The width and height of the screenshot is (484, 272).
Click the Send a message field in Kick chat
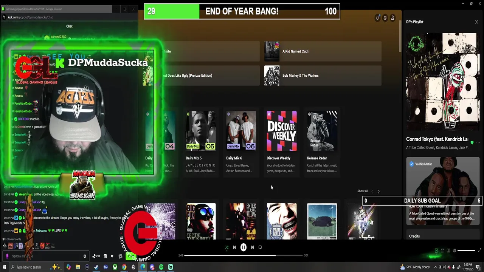pos(45,256)
